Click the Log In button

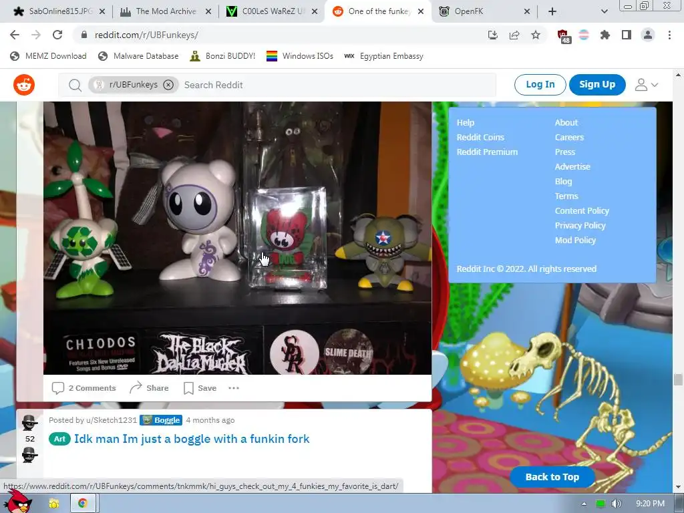540,85
